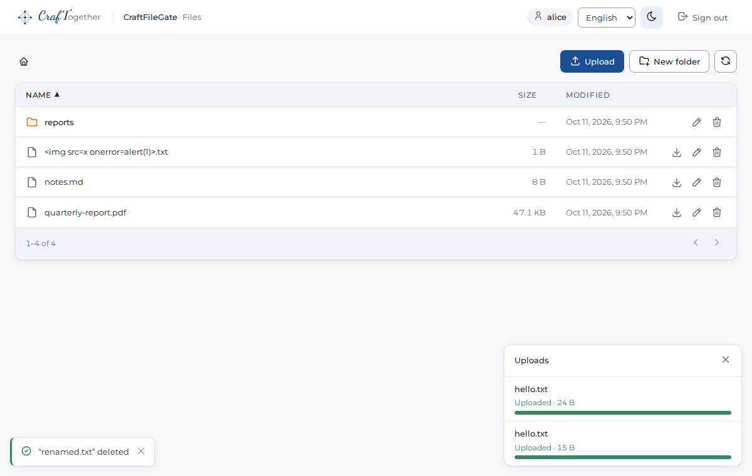
Task: Download notes.md using its download icon
Action: (x=677, y=182)
